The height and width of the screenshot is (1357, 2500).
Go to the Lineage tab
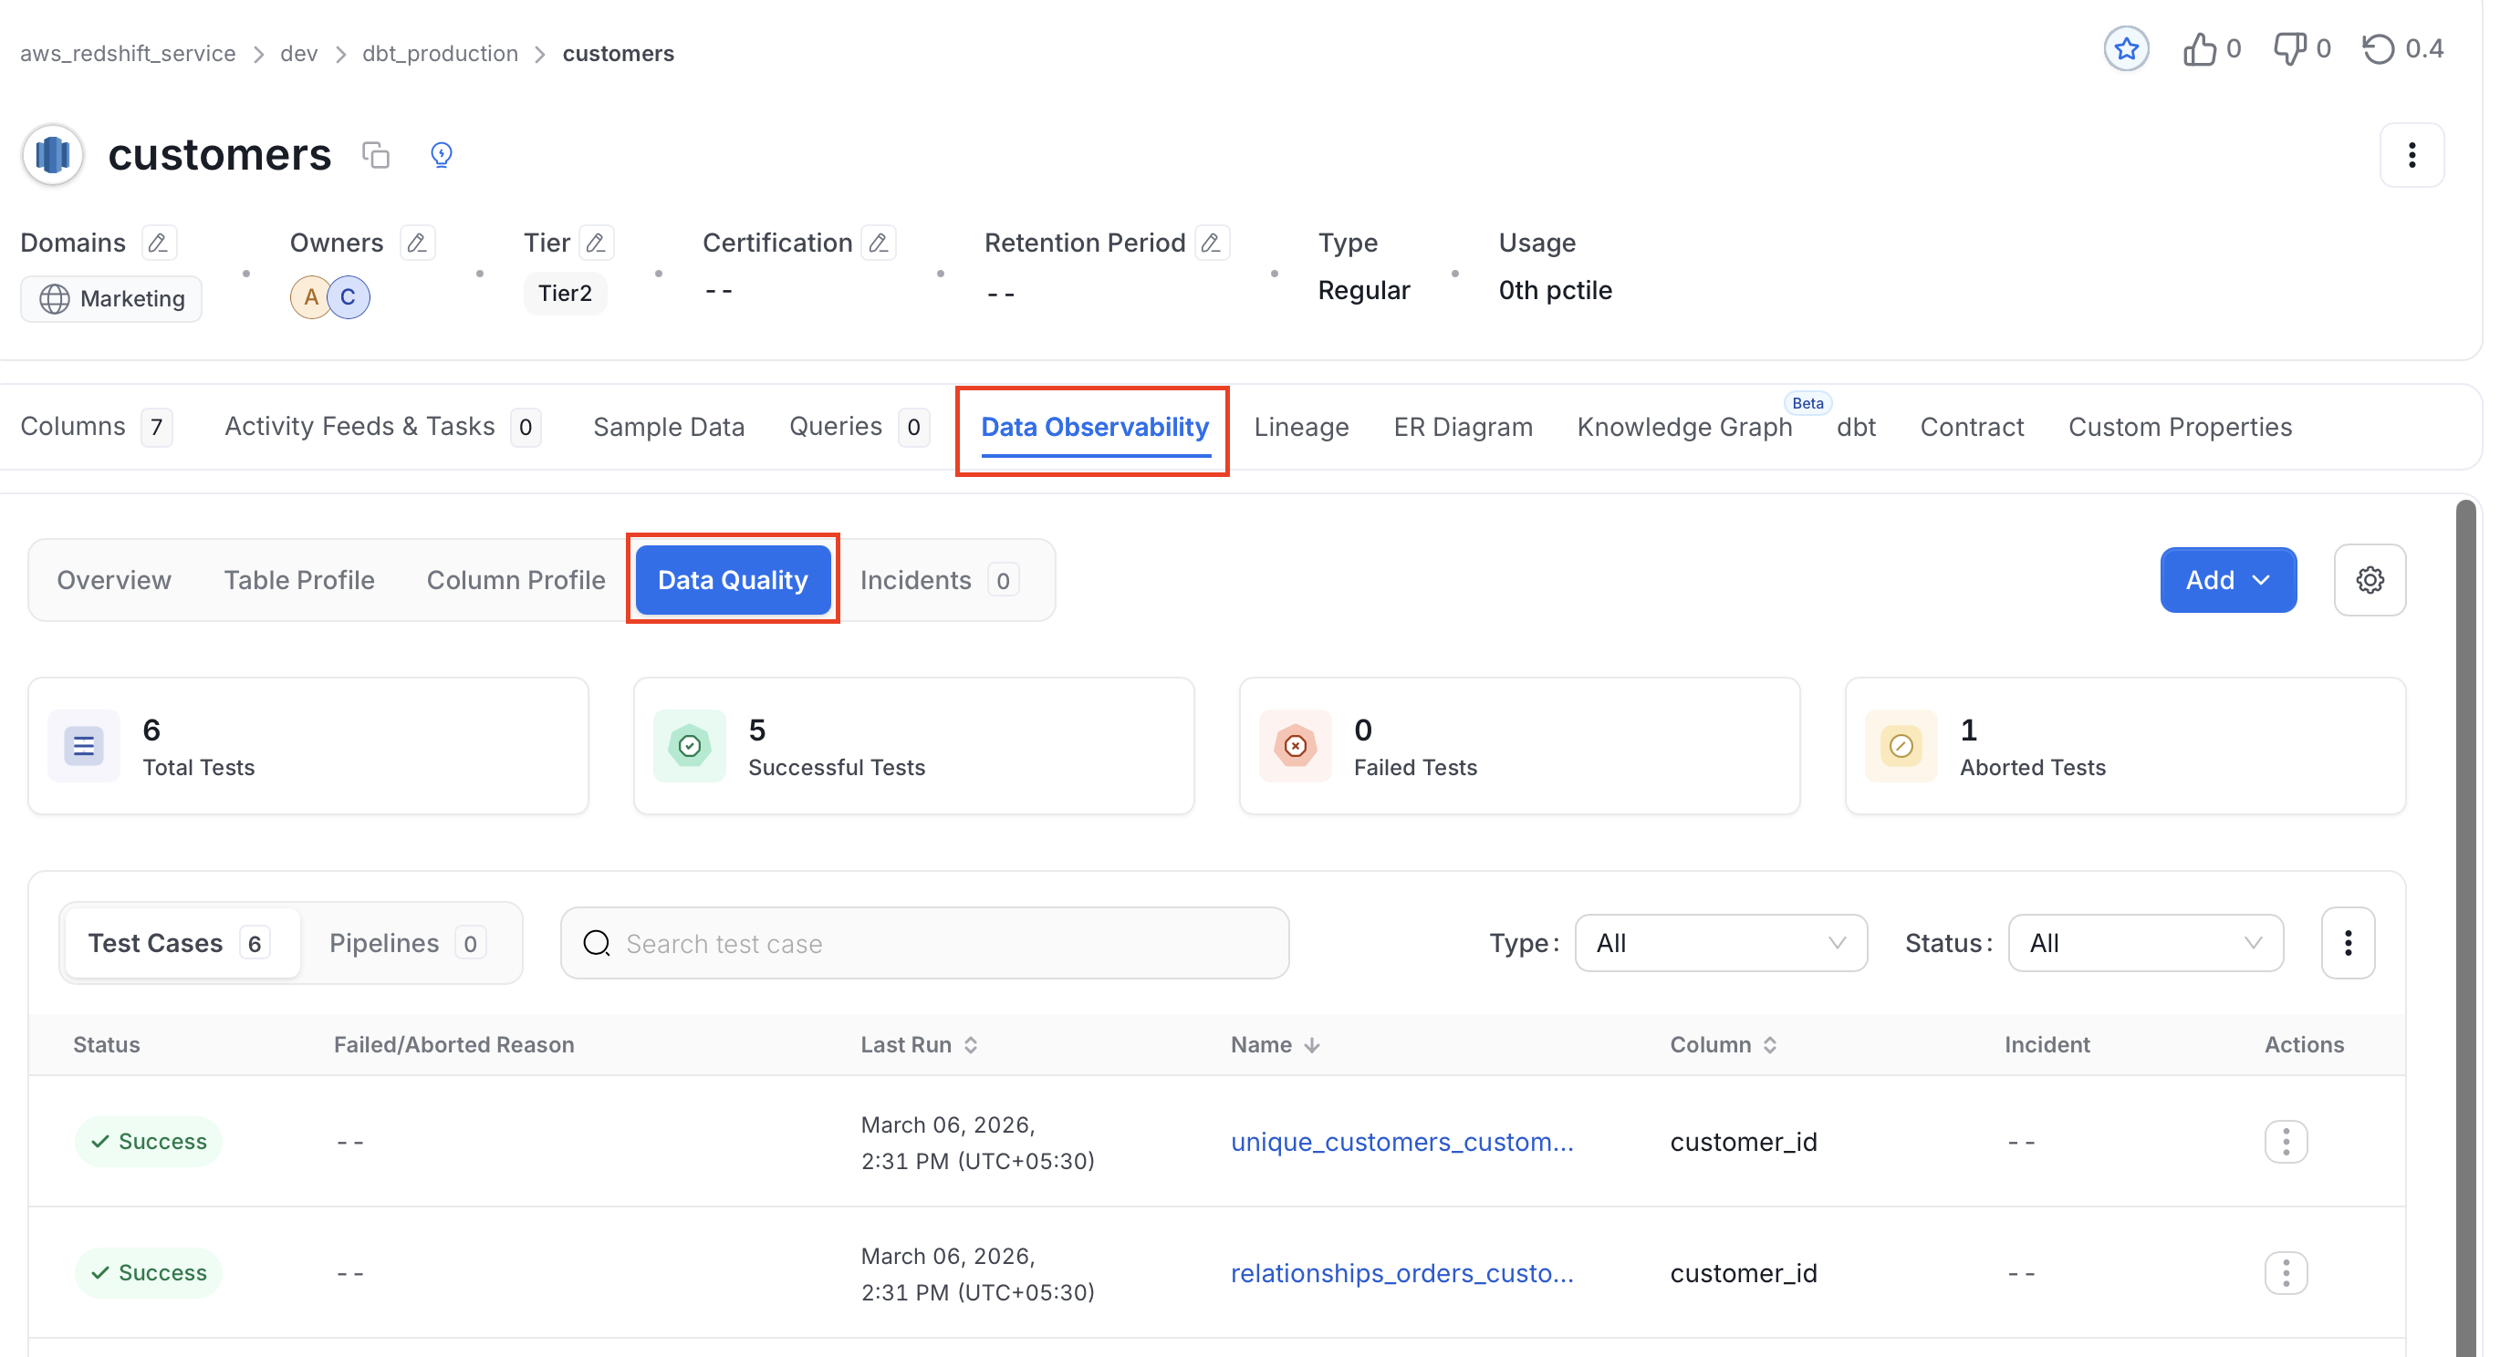pos(1300,427)
